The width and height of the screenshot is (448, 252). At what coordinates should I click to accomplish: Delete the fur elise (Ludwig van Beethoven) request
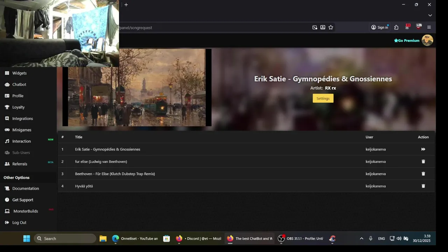tap(423, 161)
